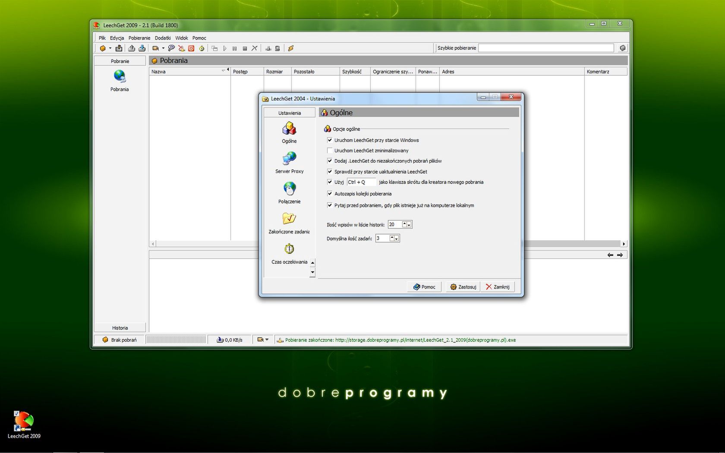Switch to the Historia sidebar tab
This screenshot has width=725, height=453.
(120, 328)
